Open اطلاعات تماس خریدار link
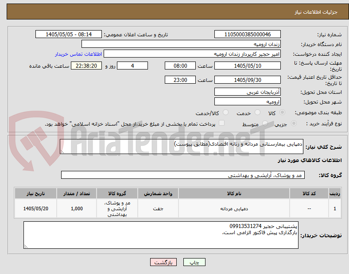The width and height of the screenshot is (349, 274). tap(78, 54)
